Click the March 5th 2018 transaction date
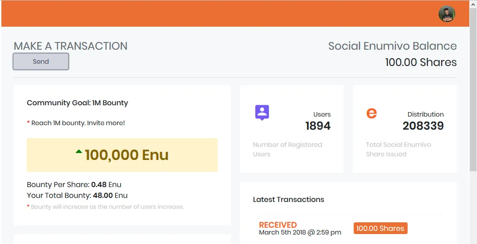 (x=300, y=233)
